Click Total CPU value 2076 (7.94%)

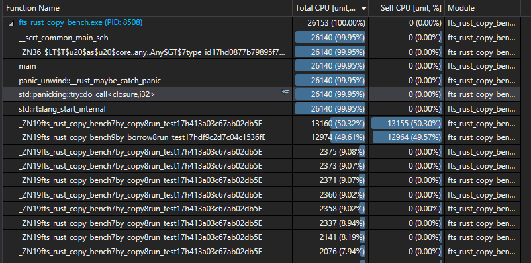[x=342, y=252]
